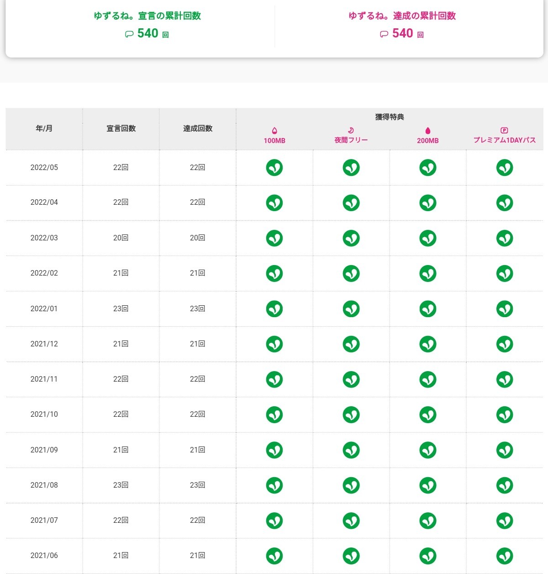Click the speech bubble icon beside green 540
This screenshot has height=574, width=548.
tap(129, 34)
